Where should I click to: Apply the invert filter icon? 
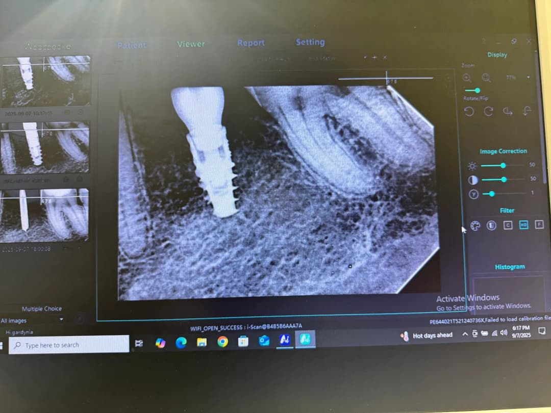pos(491,225)
